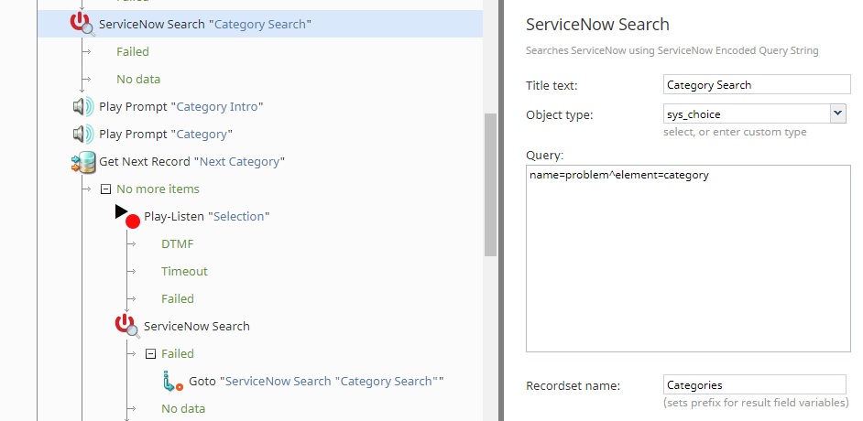The height and width of the screenshot is (421, 863).
Task: Collapse the No more items branch
Action: (x=105, y=189)
